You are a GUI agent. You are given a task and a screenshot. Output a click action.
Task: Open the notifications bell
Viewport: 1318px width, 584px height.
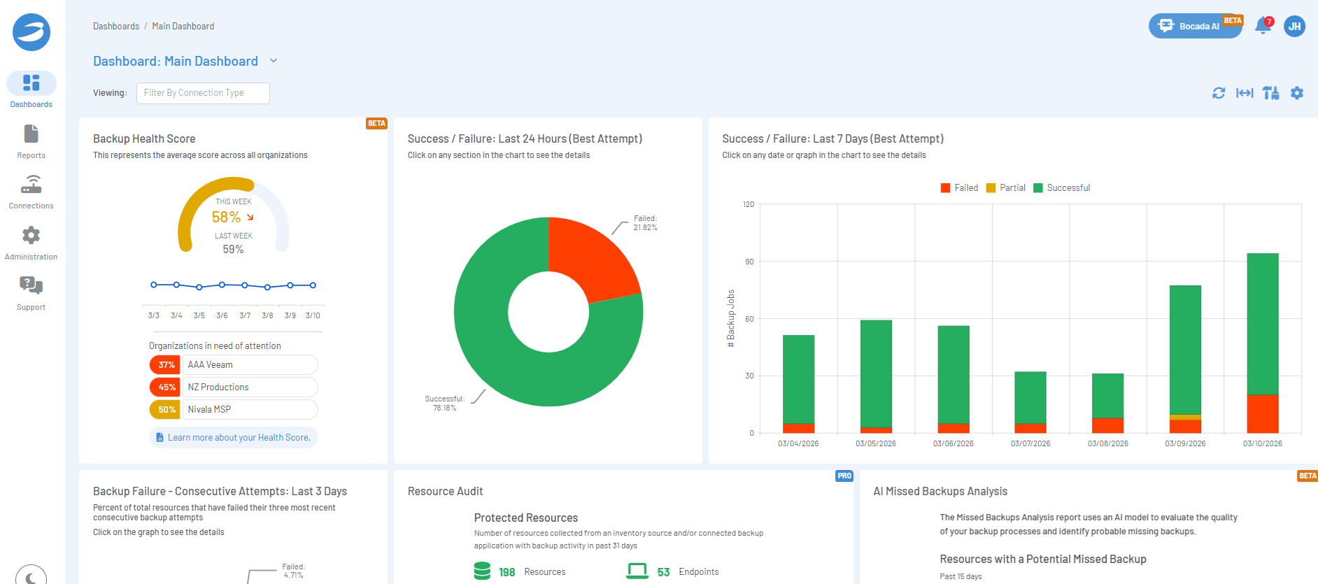(x=1263, y=26)
